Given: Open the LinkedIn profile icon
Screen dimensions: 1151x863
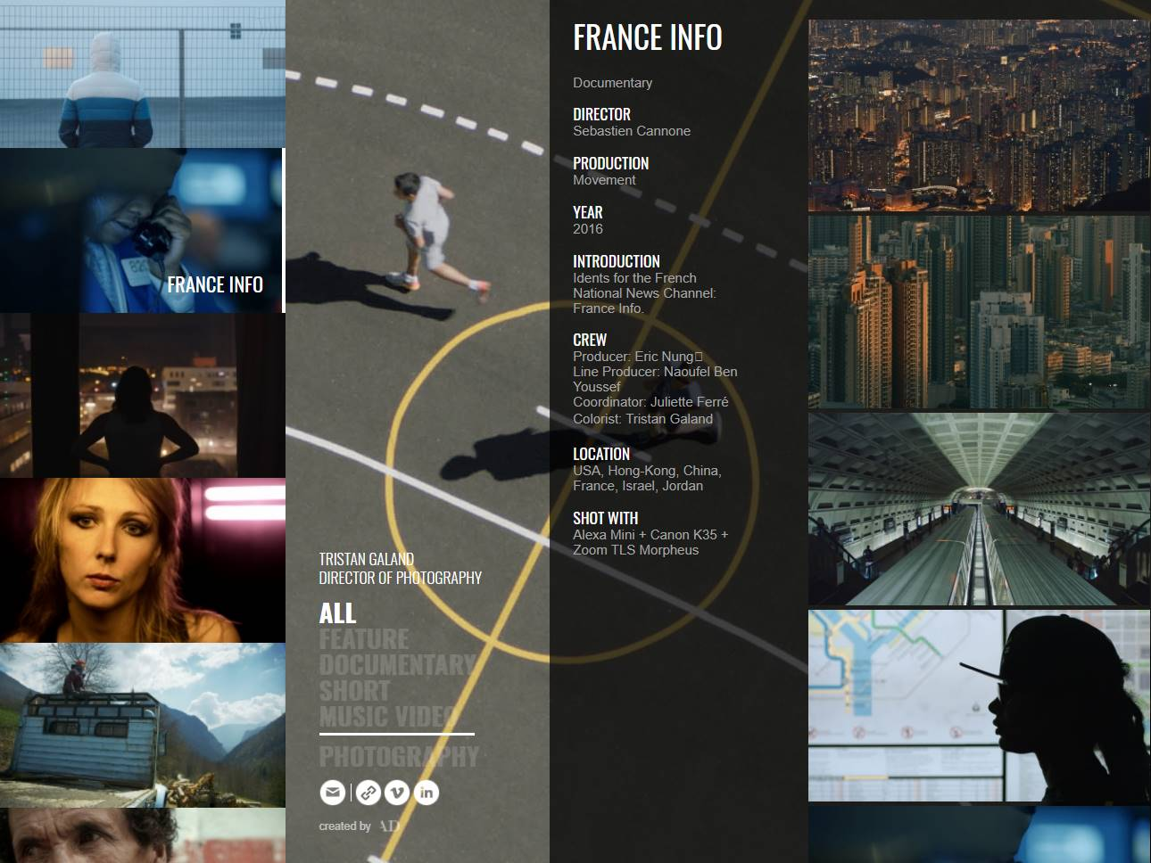Looking at the screenshot, I should [x=426, y=792].
